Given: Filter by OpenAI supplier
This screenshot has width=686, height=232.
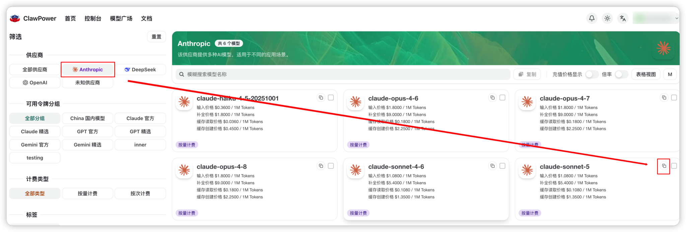Looking at the screenshot, I should (x=35, y=83).
